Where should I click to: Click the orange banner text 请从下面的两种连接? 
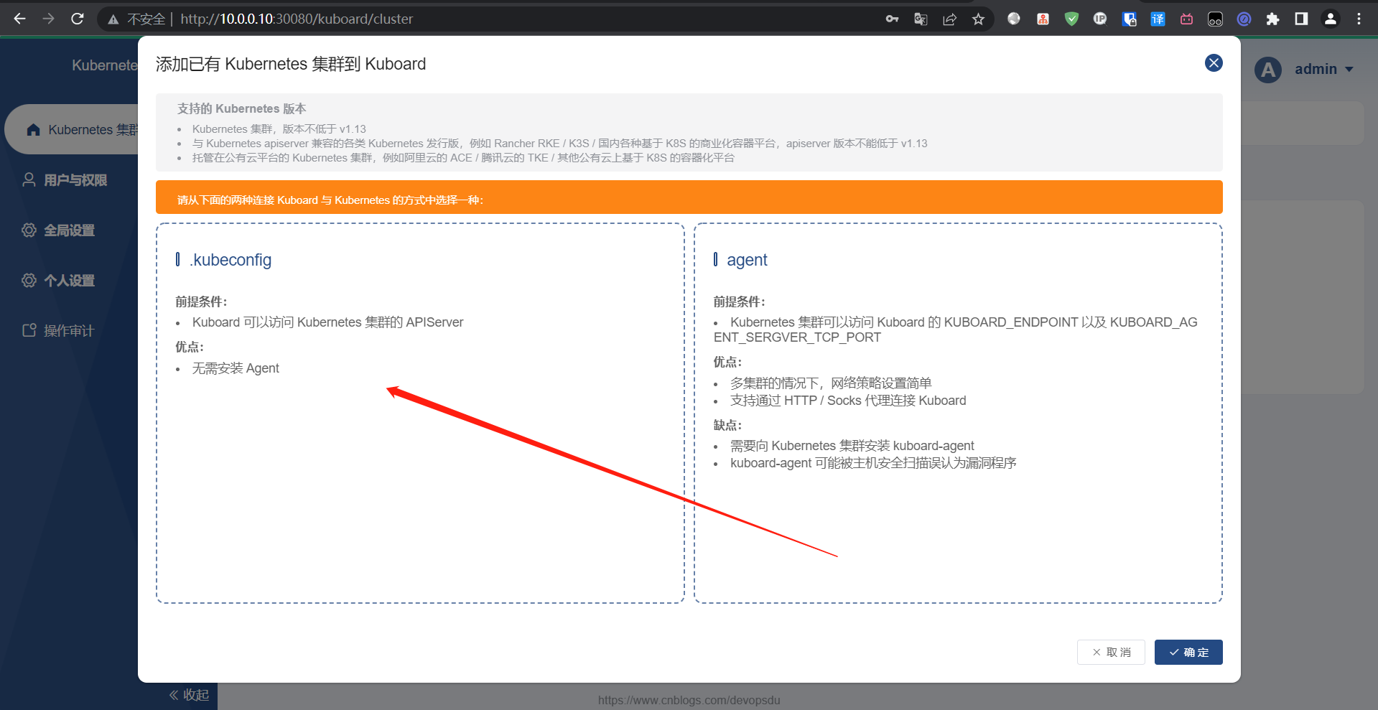(330, 200)
